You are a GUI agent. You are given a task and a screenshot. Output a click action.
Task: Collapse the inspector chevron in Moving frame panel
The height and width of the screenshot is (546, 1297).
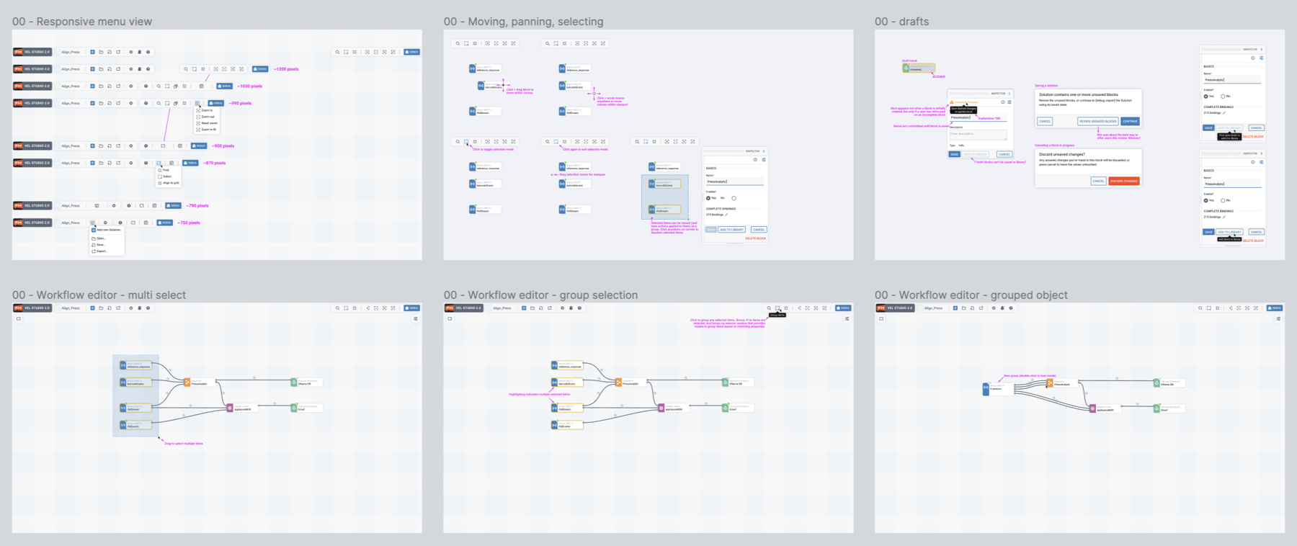764,151
